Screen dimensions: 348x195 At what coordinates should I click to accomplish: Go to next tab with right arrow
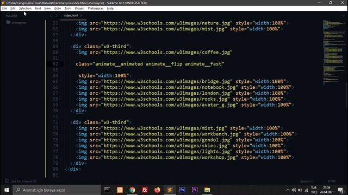click(x=57, y=16)
